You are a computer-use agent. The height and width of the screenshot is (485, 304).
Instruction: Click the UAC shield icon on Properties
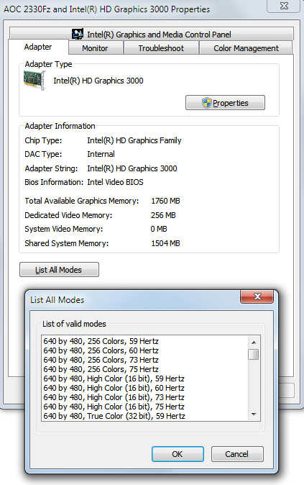point(207,103)
